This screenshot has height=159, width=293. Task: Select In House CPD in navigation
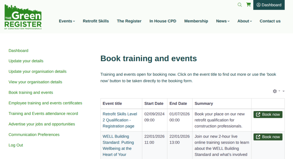click(x=163, y=21)
